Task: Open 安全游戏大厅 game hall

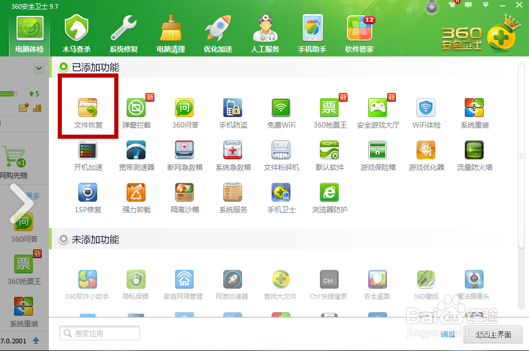Action: (378, 113)
